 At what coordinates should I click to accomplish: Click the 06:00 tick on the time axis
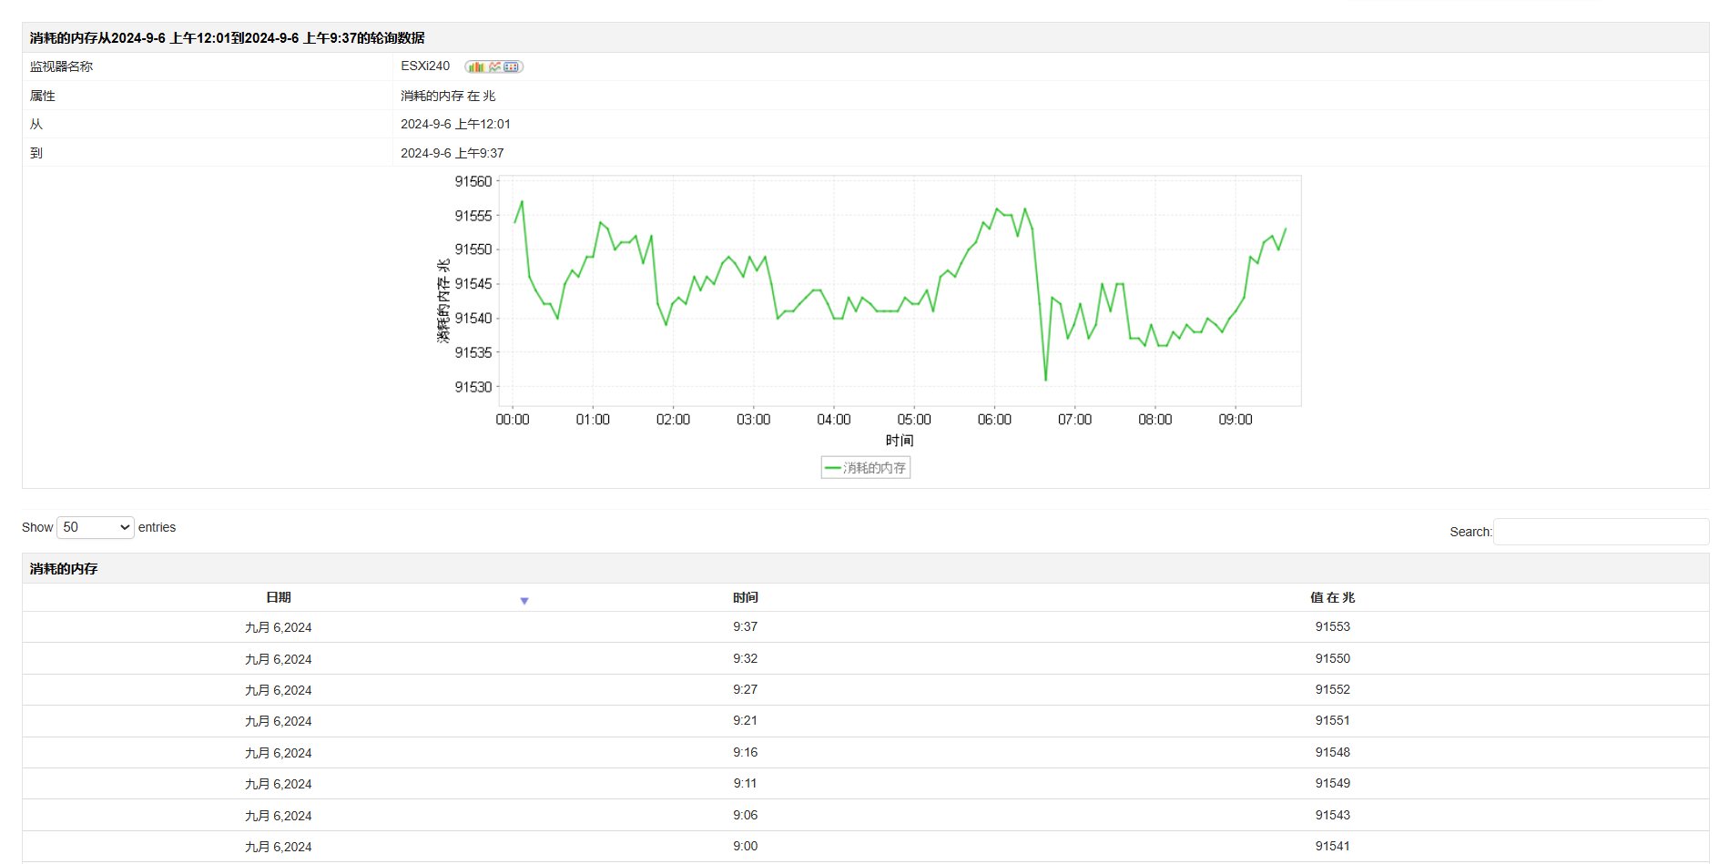coord(994,420)
